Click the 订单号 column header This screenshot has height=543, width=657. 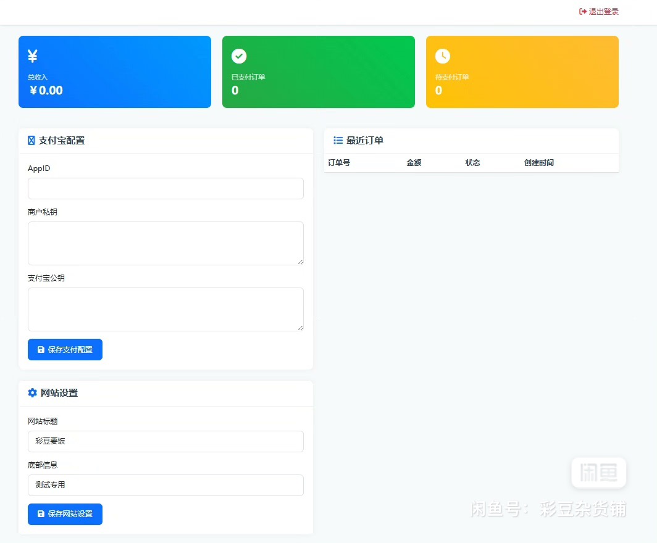(x=339, y=163)
